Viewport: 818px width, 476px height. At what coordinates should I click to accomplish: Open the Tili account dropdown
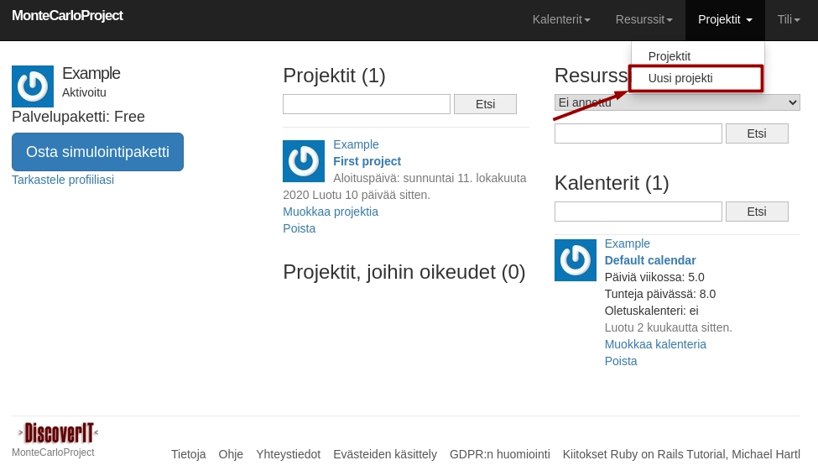(788, 19)
